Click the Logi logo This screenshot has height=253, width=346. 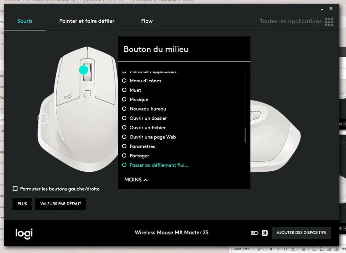click(x=24, y=234)
